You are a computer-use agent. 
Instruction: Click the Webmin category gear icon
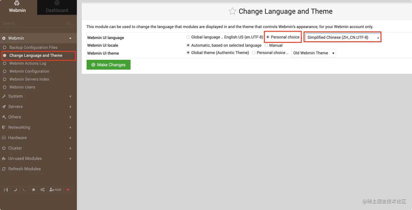pos(4,38)
